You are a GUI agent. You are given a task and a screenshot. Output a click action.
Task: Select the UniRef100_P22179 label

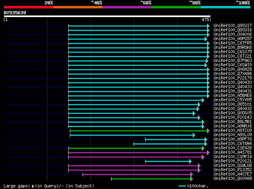tap(233, 78)
